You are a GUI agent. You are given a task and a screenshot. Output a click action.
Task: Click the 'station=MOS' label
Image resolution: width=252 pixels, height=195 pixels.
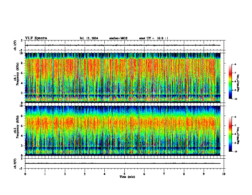[x=118, y=38]
